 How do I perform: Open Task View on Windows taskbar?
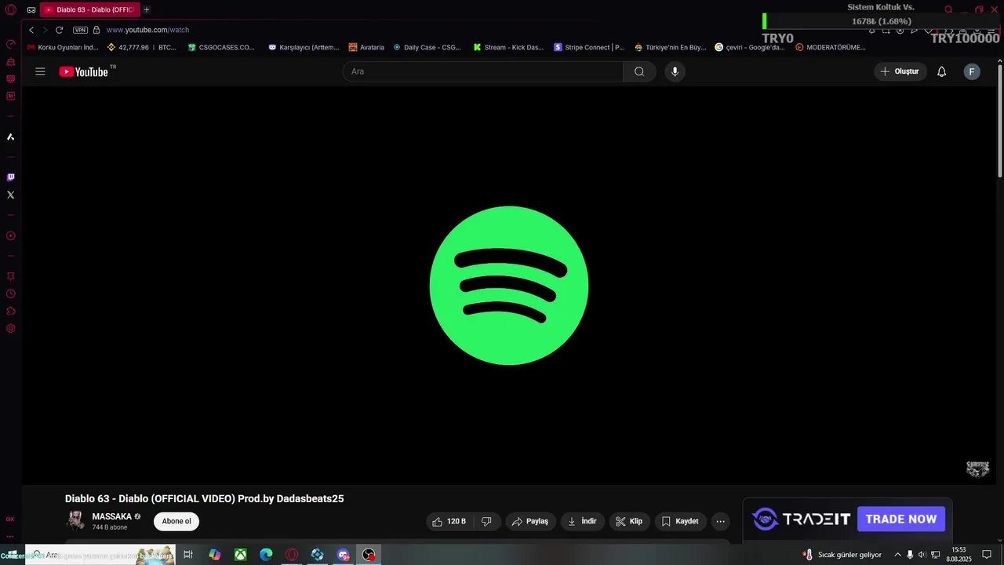[x=188, y=555]
